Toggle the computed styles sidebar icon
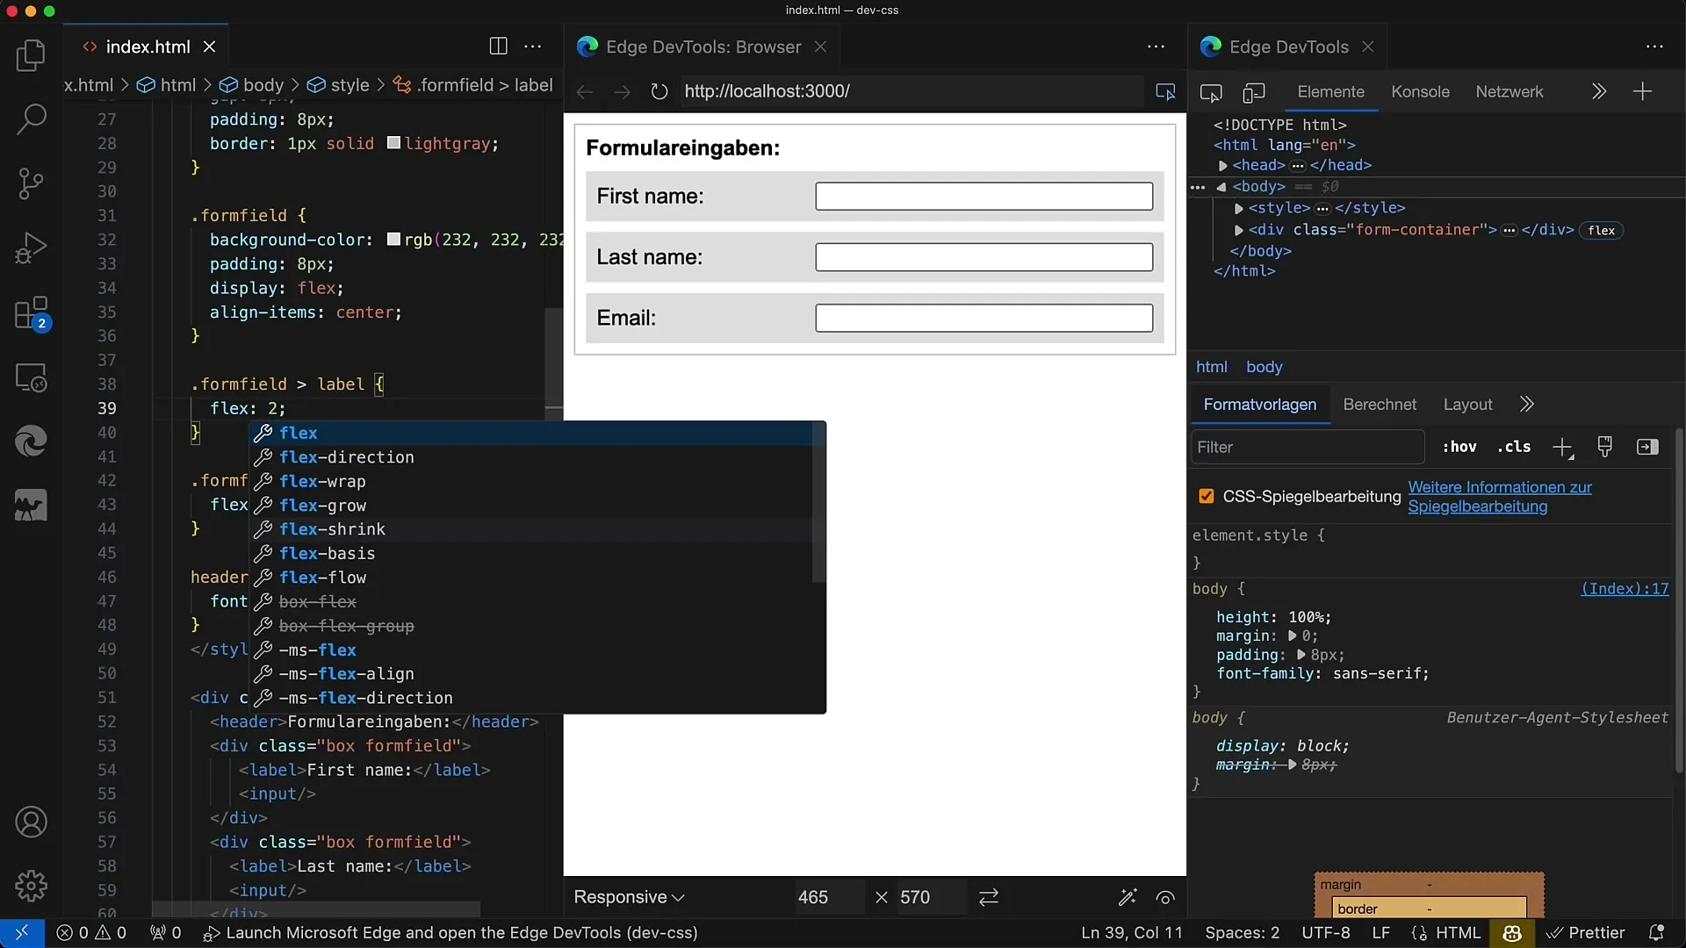This screenshot has height=948, width=1686. [1647, 447]
